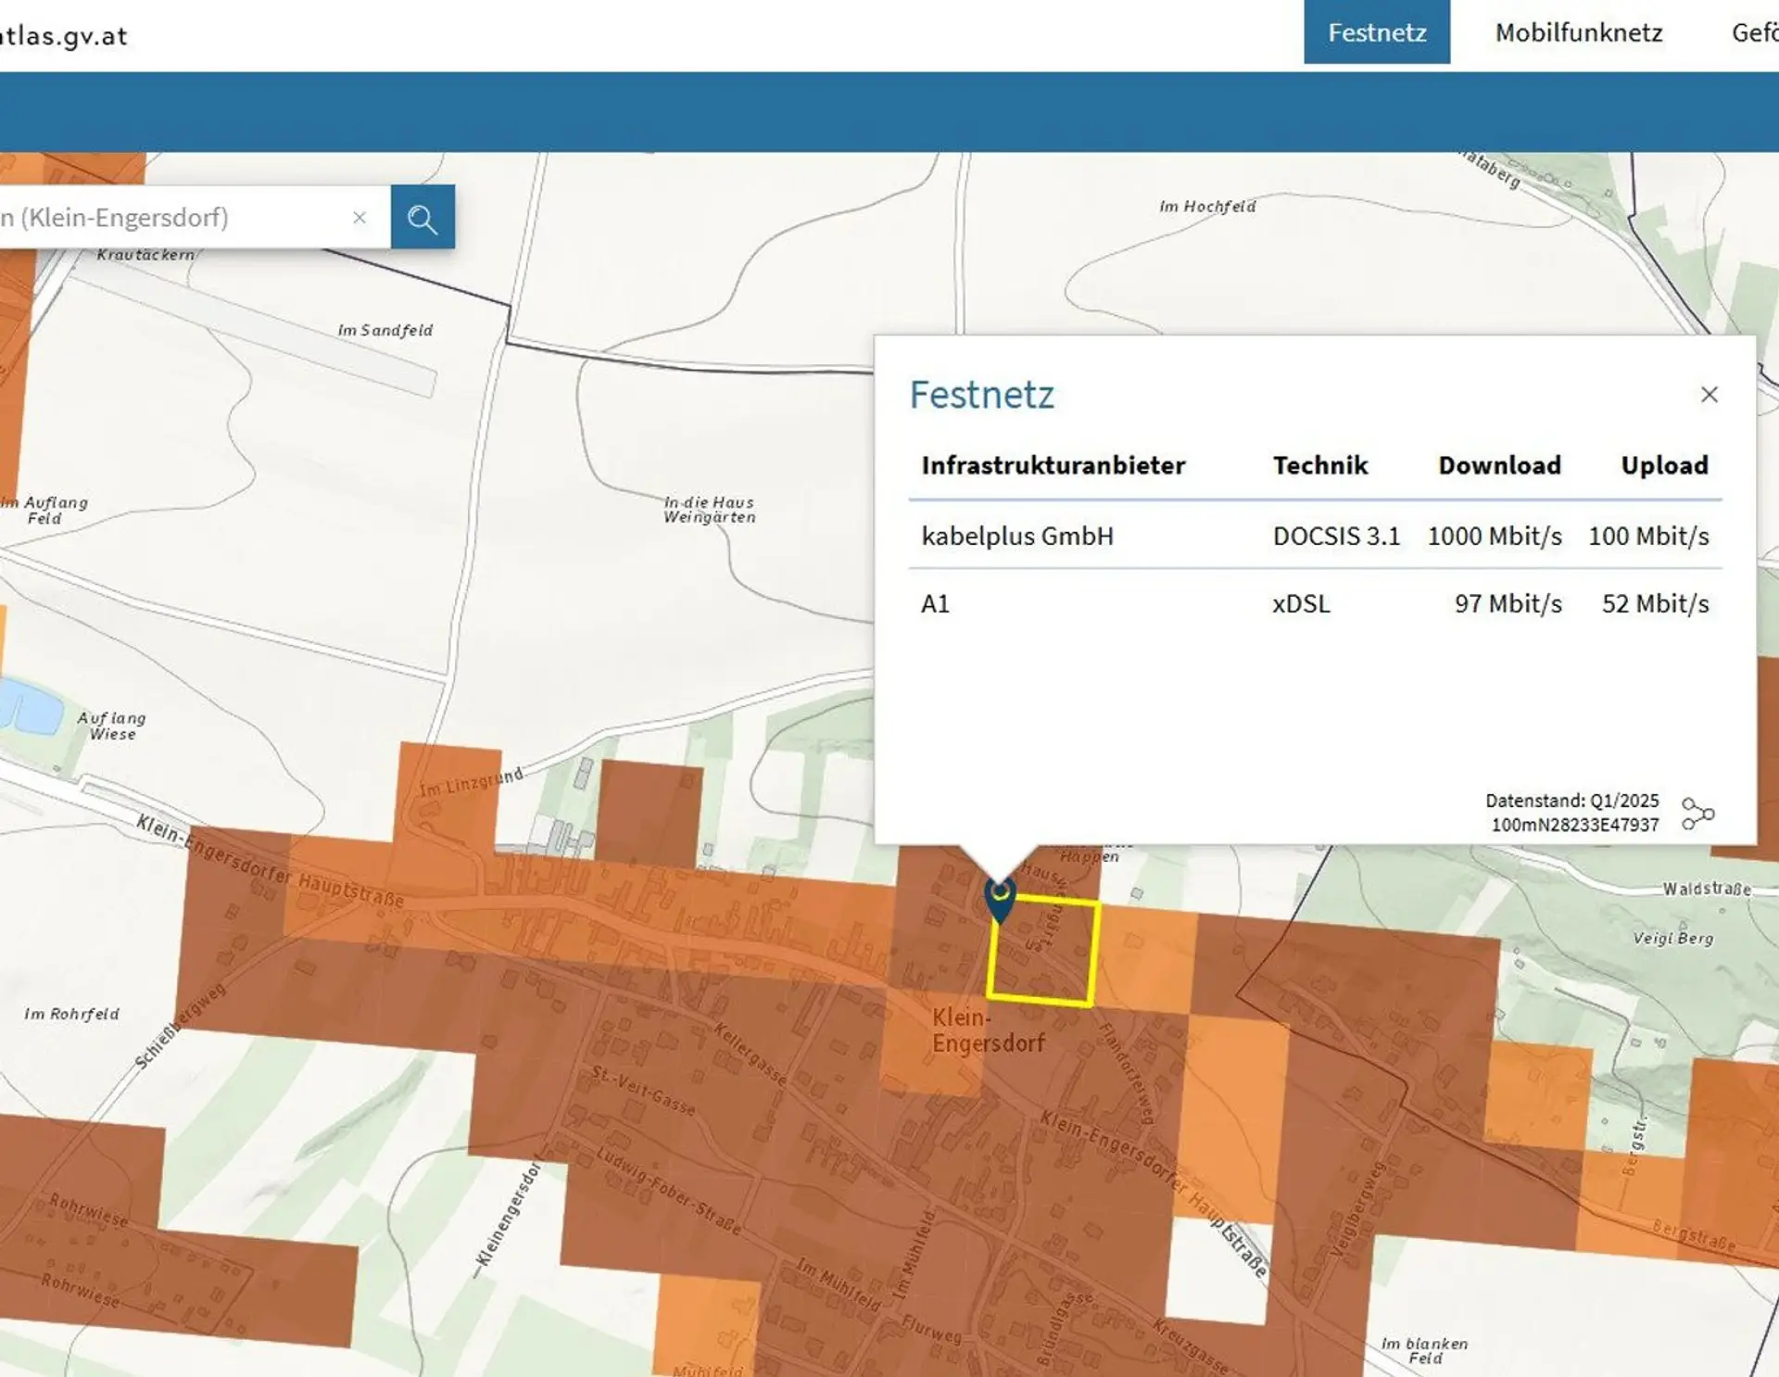Select the yellow-outlined grid cell
The height and width of the screenshot is (1377, 1779).
[1043, 954]
